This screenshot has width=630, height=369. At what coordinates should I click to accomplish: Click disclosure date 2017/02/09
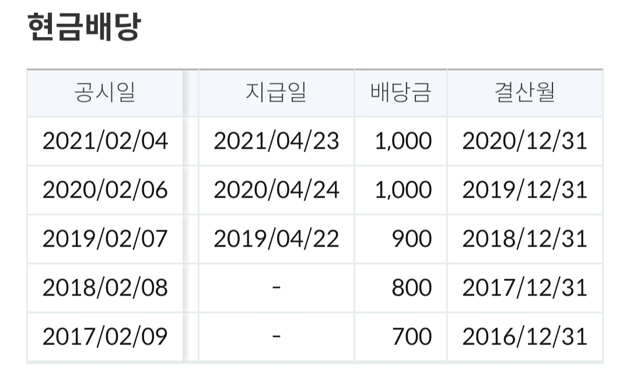(x=105, y=337)
